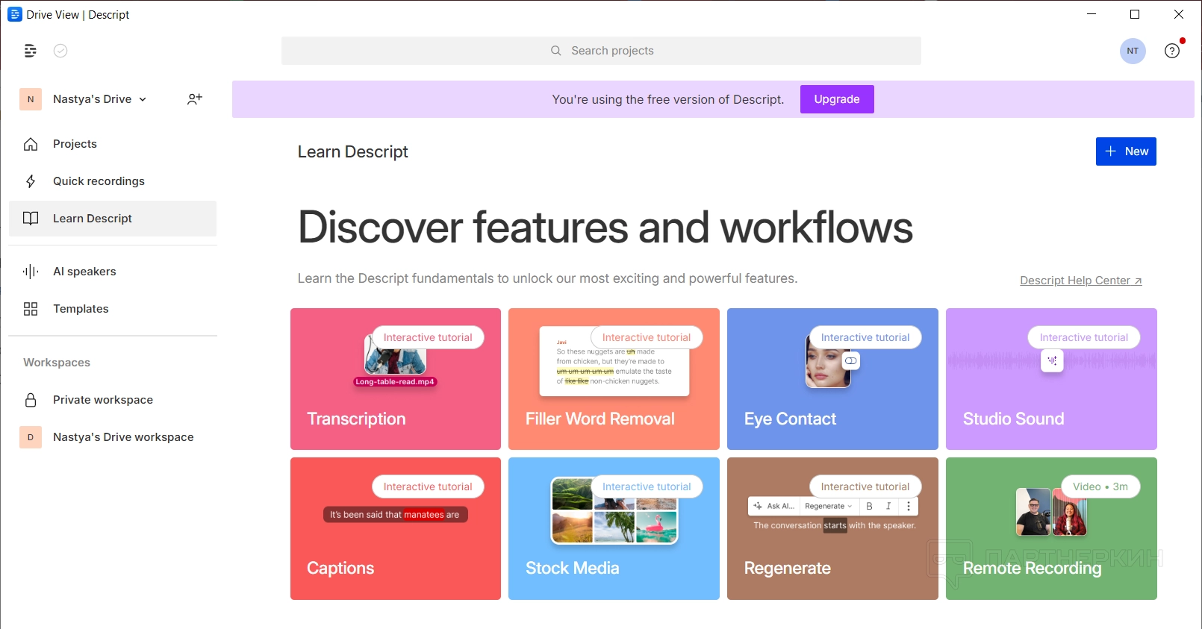Image resolution: width=1202 pixels, height=629 pixels.
Task: Open Private workspace
Action: click(x=113, y=400)
